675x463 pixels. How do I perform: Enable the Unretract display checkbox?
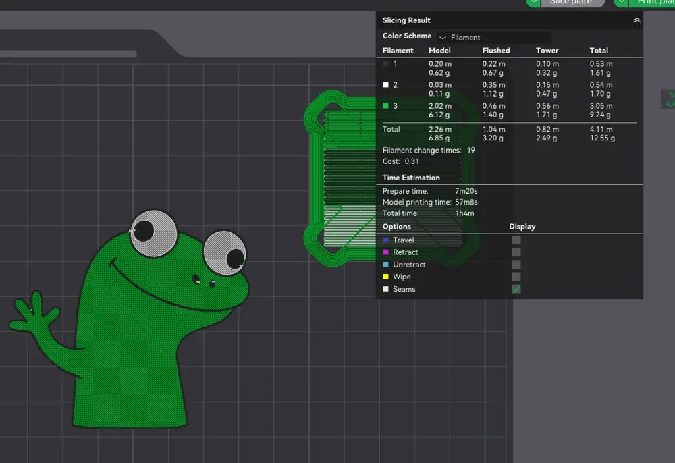pyautogui.click(x=516, y=265)
